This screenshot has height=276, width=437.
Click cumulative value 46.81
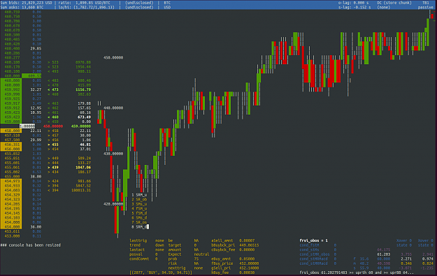(x=85, y=145)
